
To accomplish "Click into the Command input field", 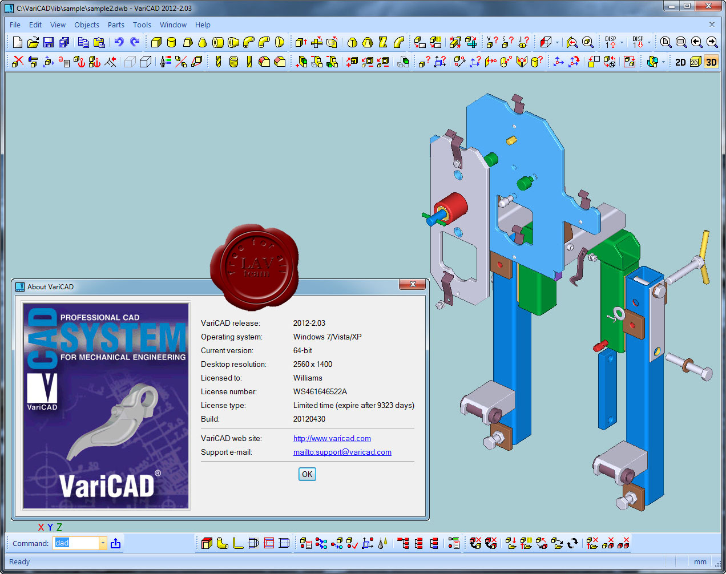I will (x=76, y=543).
